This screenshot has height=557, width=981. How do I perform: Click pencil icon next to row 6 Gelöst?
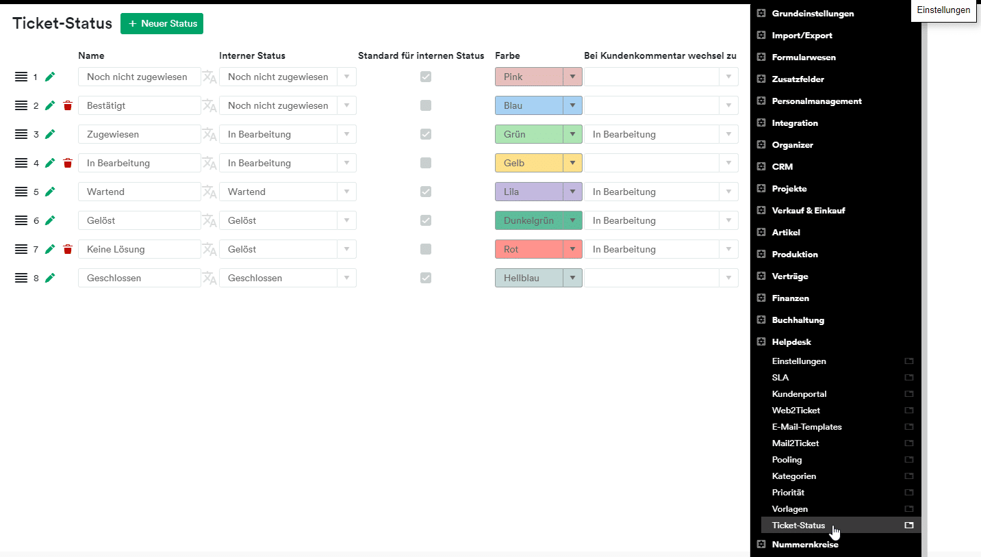pos(49,220)
